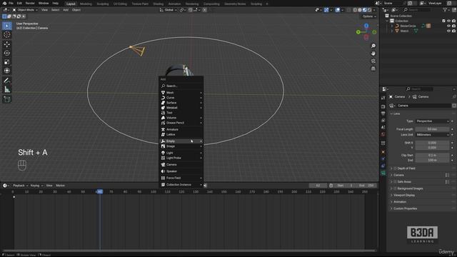Adjust the Clip Start value field
This screenshot has width=457, height=257.
point(433,156)
